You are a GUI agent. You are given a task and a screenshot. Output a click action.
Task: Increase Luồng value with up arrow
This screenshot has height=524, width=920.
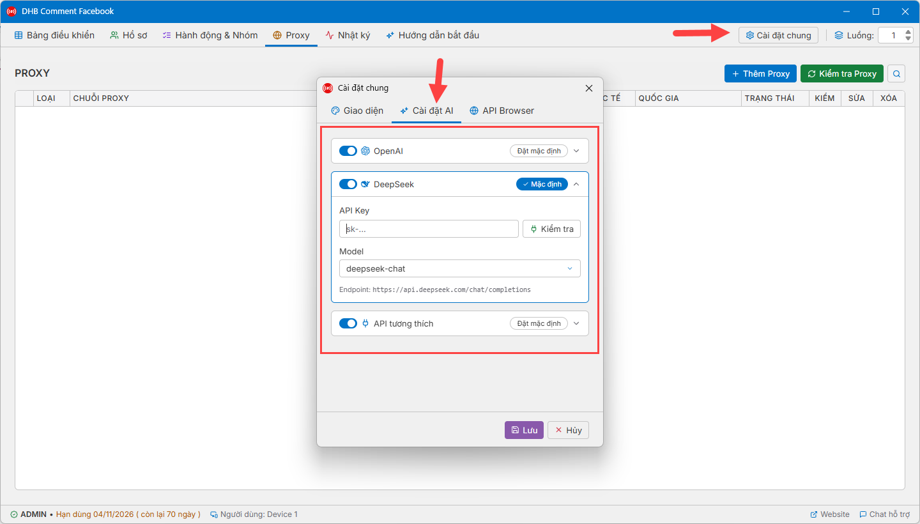pyautogui.click(x=908, y=31)
